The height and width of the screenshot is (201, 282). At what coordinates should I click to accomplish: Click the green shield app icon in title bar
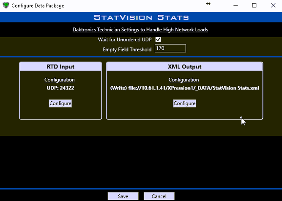pyautogui.click(x=5, y=5)
